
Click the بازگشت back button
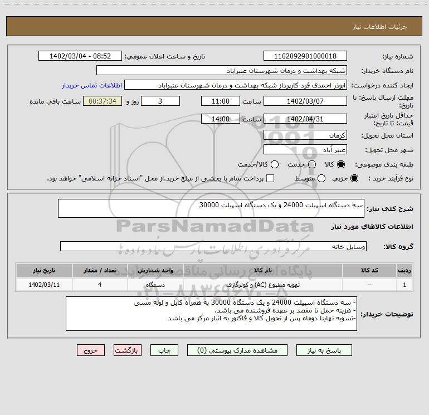point(128,350)
